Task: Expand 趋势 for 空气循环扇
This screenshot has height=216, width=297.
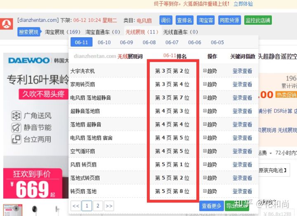Action: click(x=210, y=151)
